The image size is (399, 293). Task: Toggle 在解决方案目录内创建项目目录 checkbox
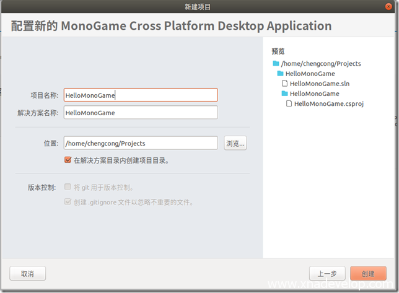click(68, 160)
